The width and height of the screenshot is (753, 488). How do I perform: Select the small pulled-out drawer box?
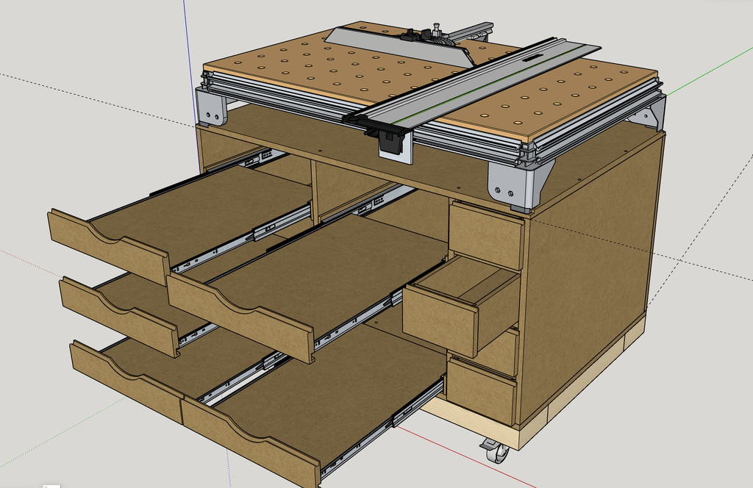pos(462,306)
